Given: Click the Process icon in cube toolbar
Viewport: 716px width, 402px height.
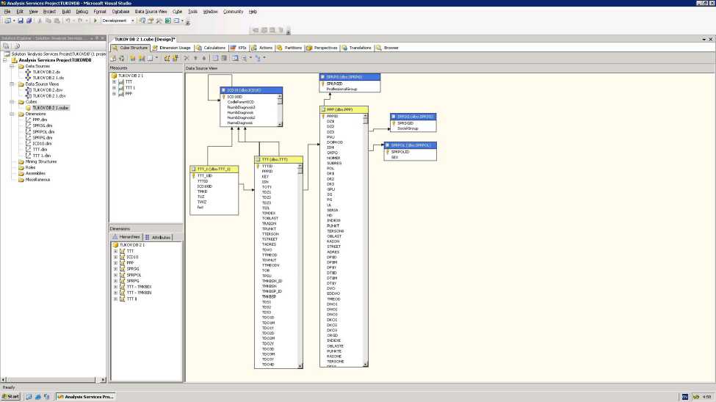Looking at the screenshot, I should tap(114, 57).
